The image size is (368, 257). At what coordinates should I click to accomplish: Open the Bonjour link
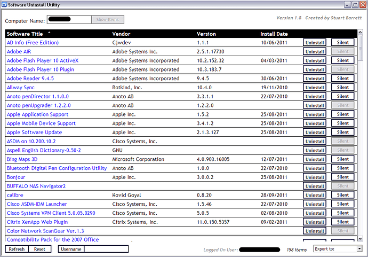coord(16,177)
